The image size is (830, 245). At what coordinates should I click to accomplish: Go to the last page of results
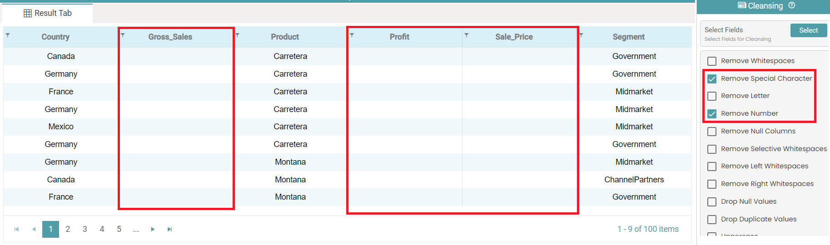point(169,230)
